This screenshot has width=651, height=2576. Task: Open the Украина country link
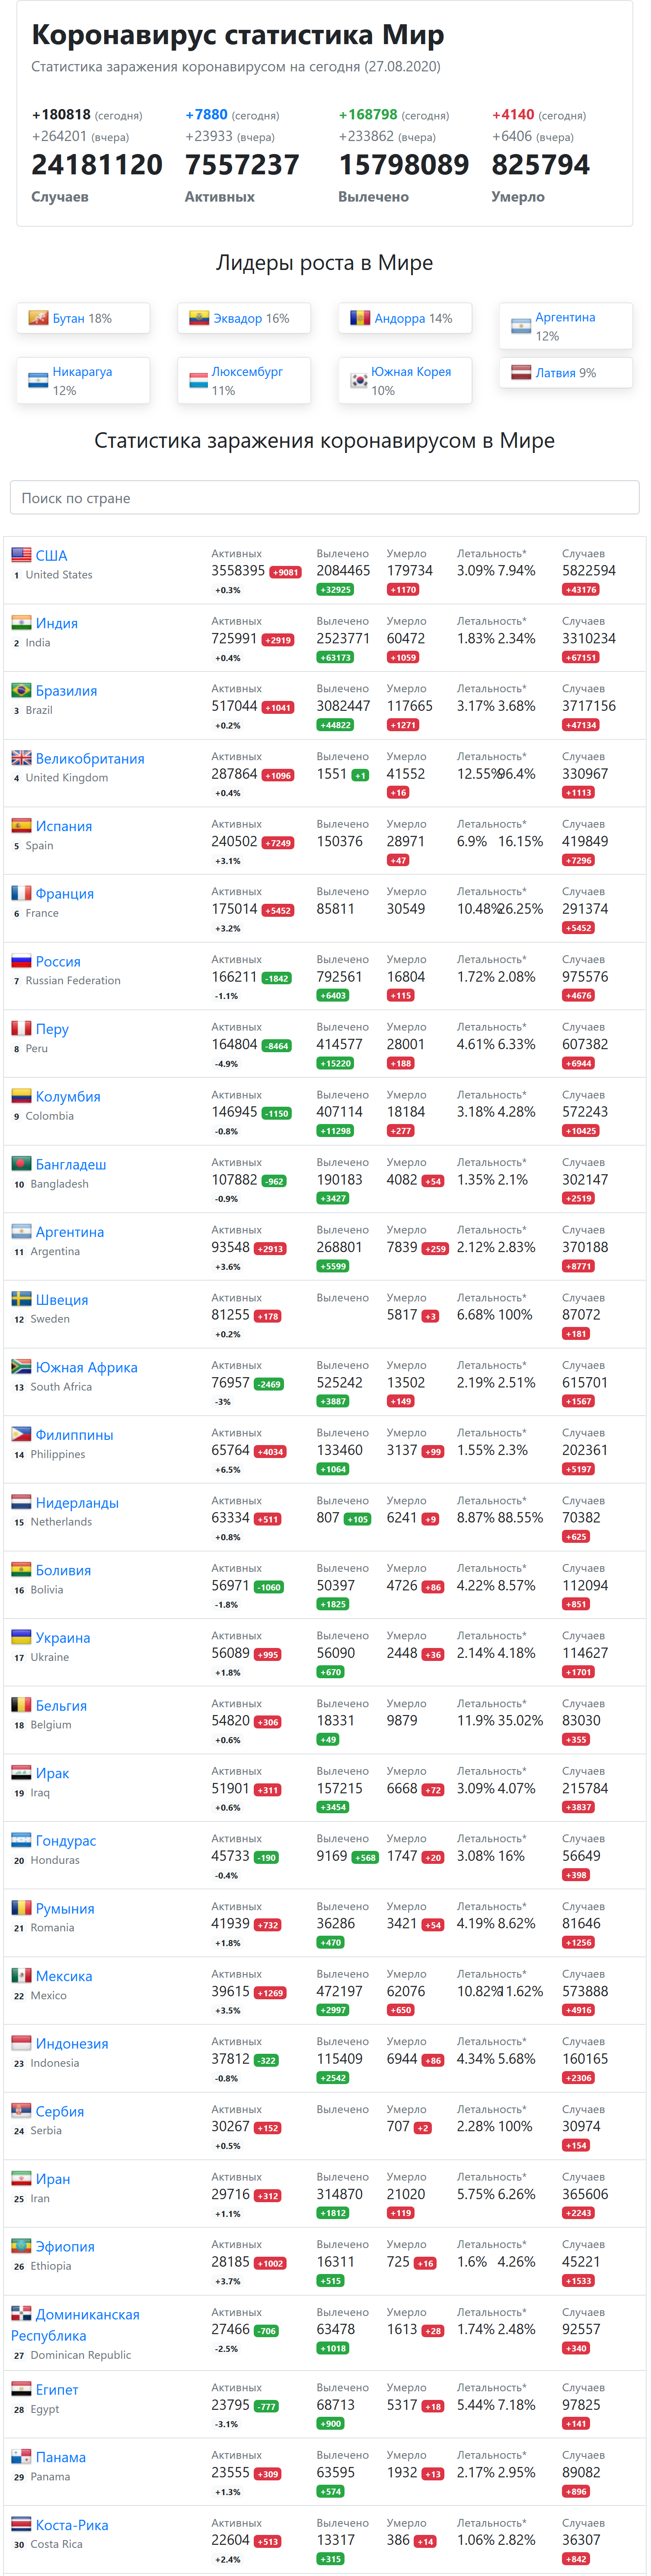click(x=63, y=1637)
